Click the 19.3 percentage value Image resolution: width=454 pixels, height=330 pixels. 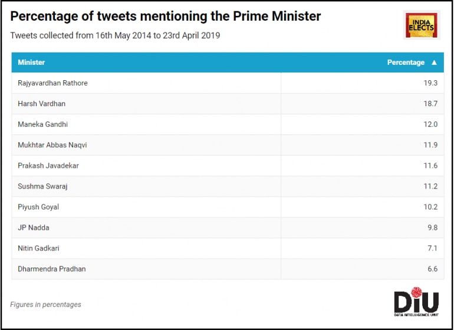430,83
